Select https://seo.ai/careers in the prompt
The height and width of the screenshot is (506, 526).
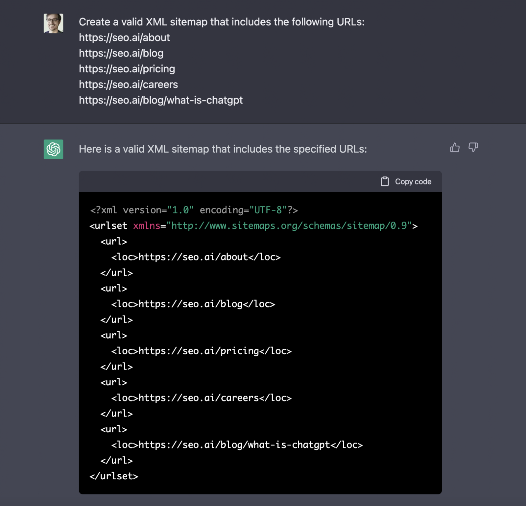point(128,84)
